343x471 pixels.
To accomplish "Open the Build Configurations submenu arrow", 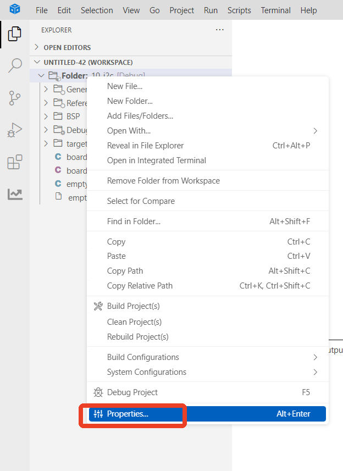I will click(315, 357).
